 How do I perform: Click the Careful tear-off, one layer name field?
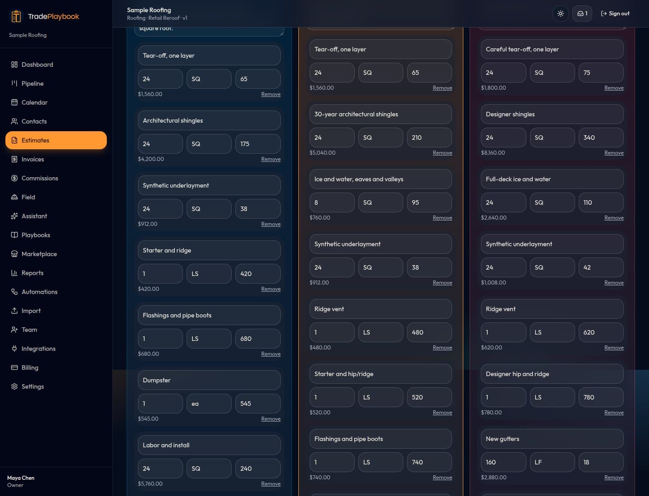[x=552, y=49]
